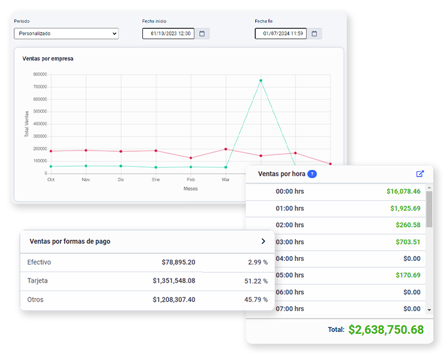This screenshot has height=355, width=444.
Task: Select the Tarjeta payment row
Action: [x=147, y=281]
